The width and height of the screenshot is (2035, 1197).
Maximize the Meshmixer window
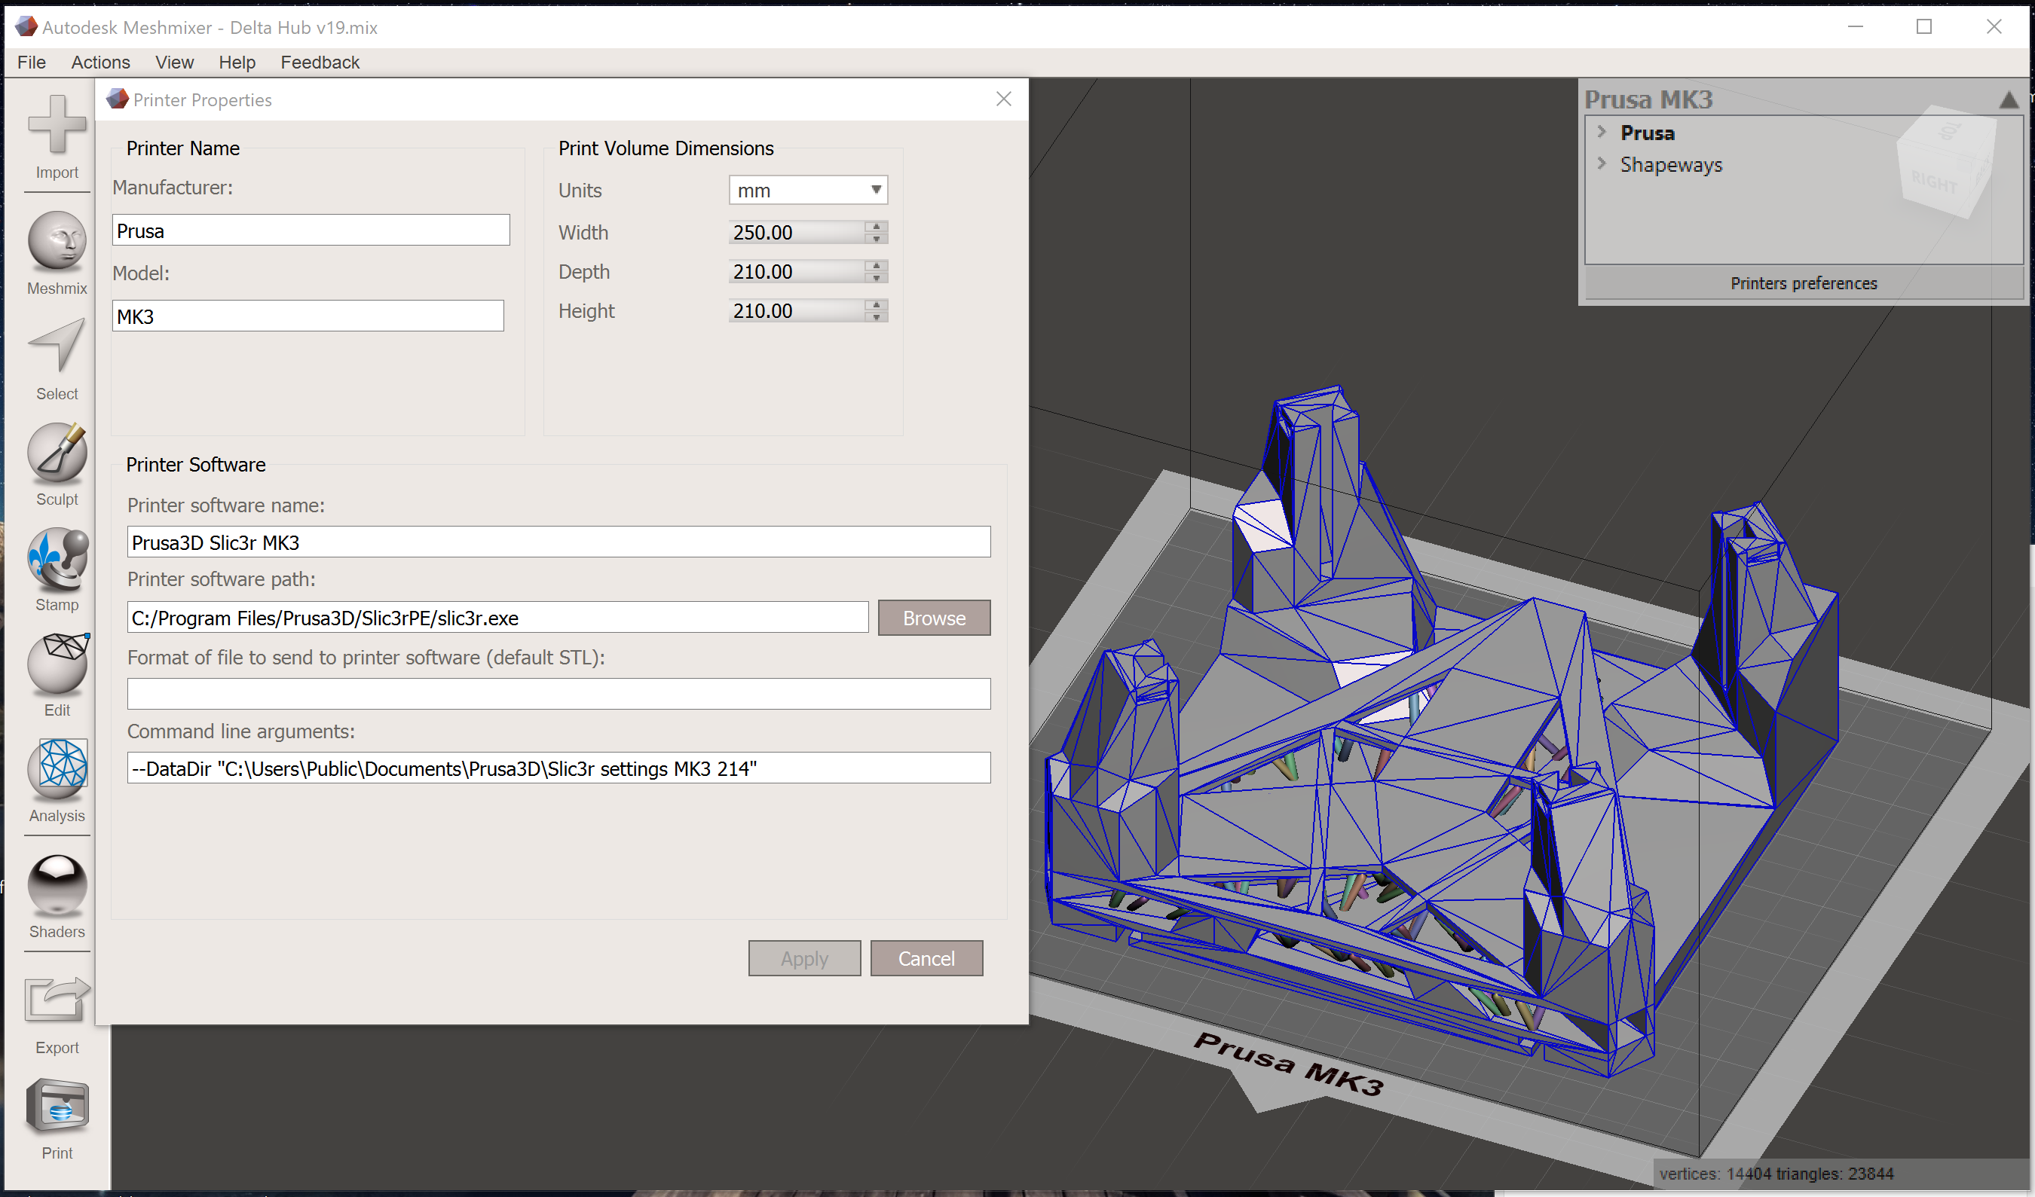tap(1924, 26)
